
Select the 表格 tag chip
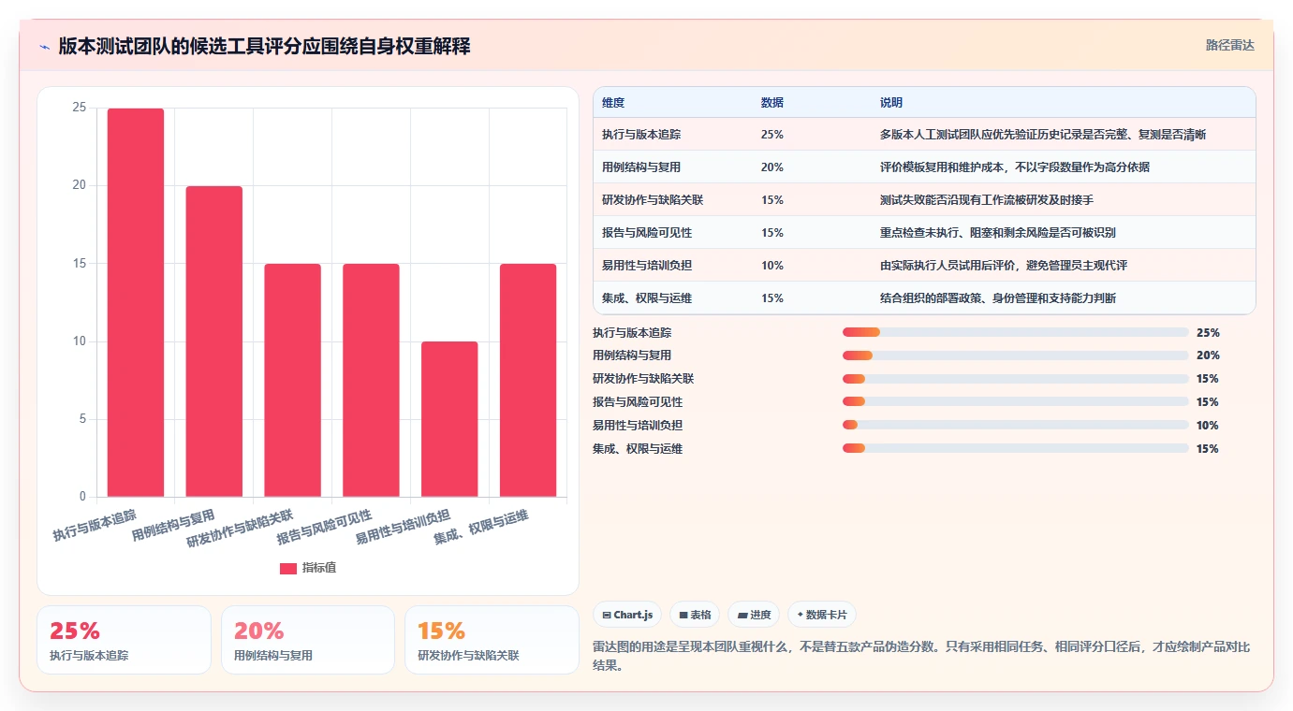pos(695,615)
